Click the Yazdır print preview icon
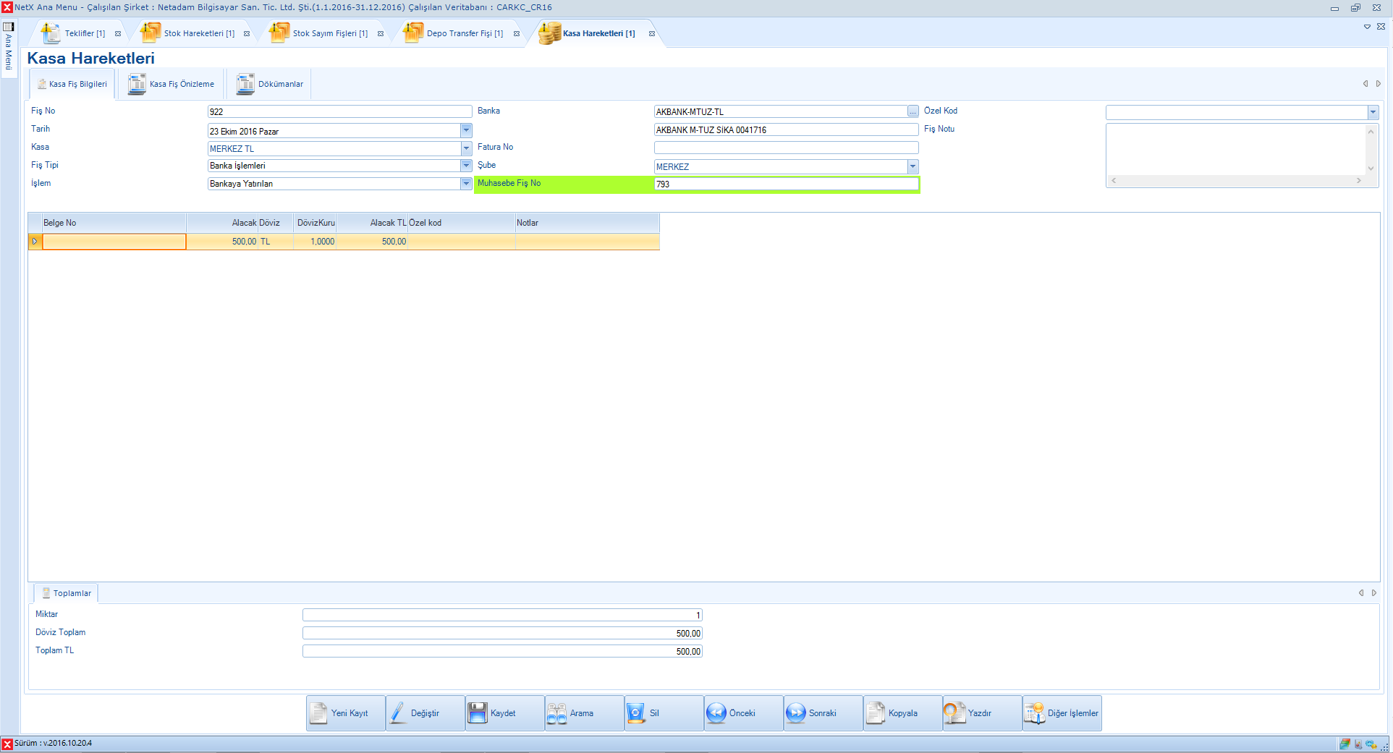 954,713
